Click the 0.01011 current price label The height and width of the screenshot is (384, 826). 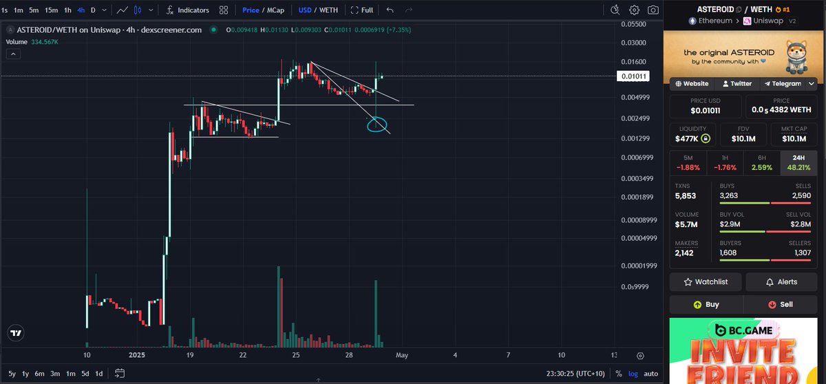pos(633,76)
